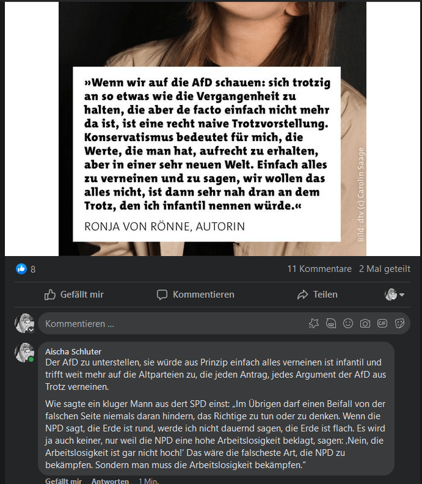Image resolution: width=422 pixels, height=484 pixels.
Task: Add a GIF to the comment
Action: [x=382, y=323]
